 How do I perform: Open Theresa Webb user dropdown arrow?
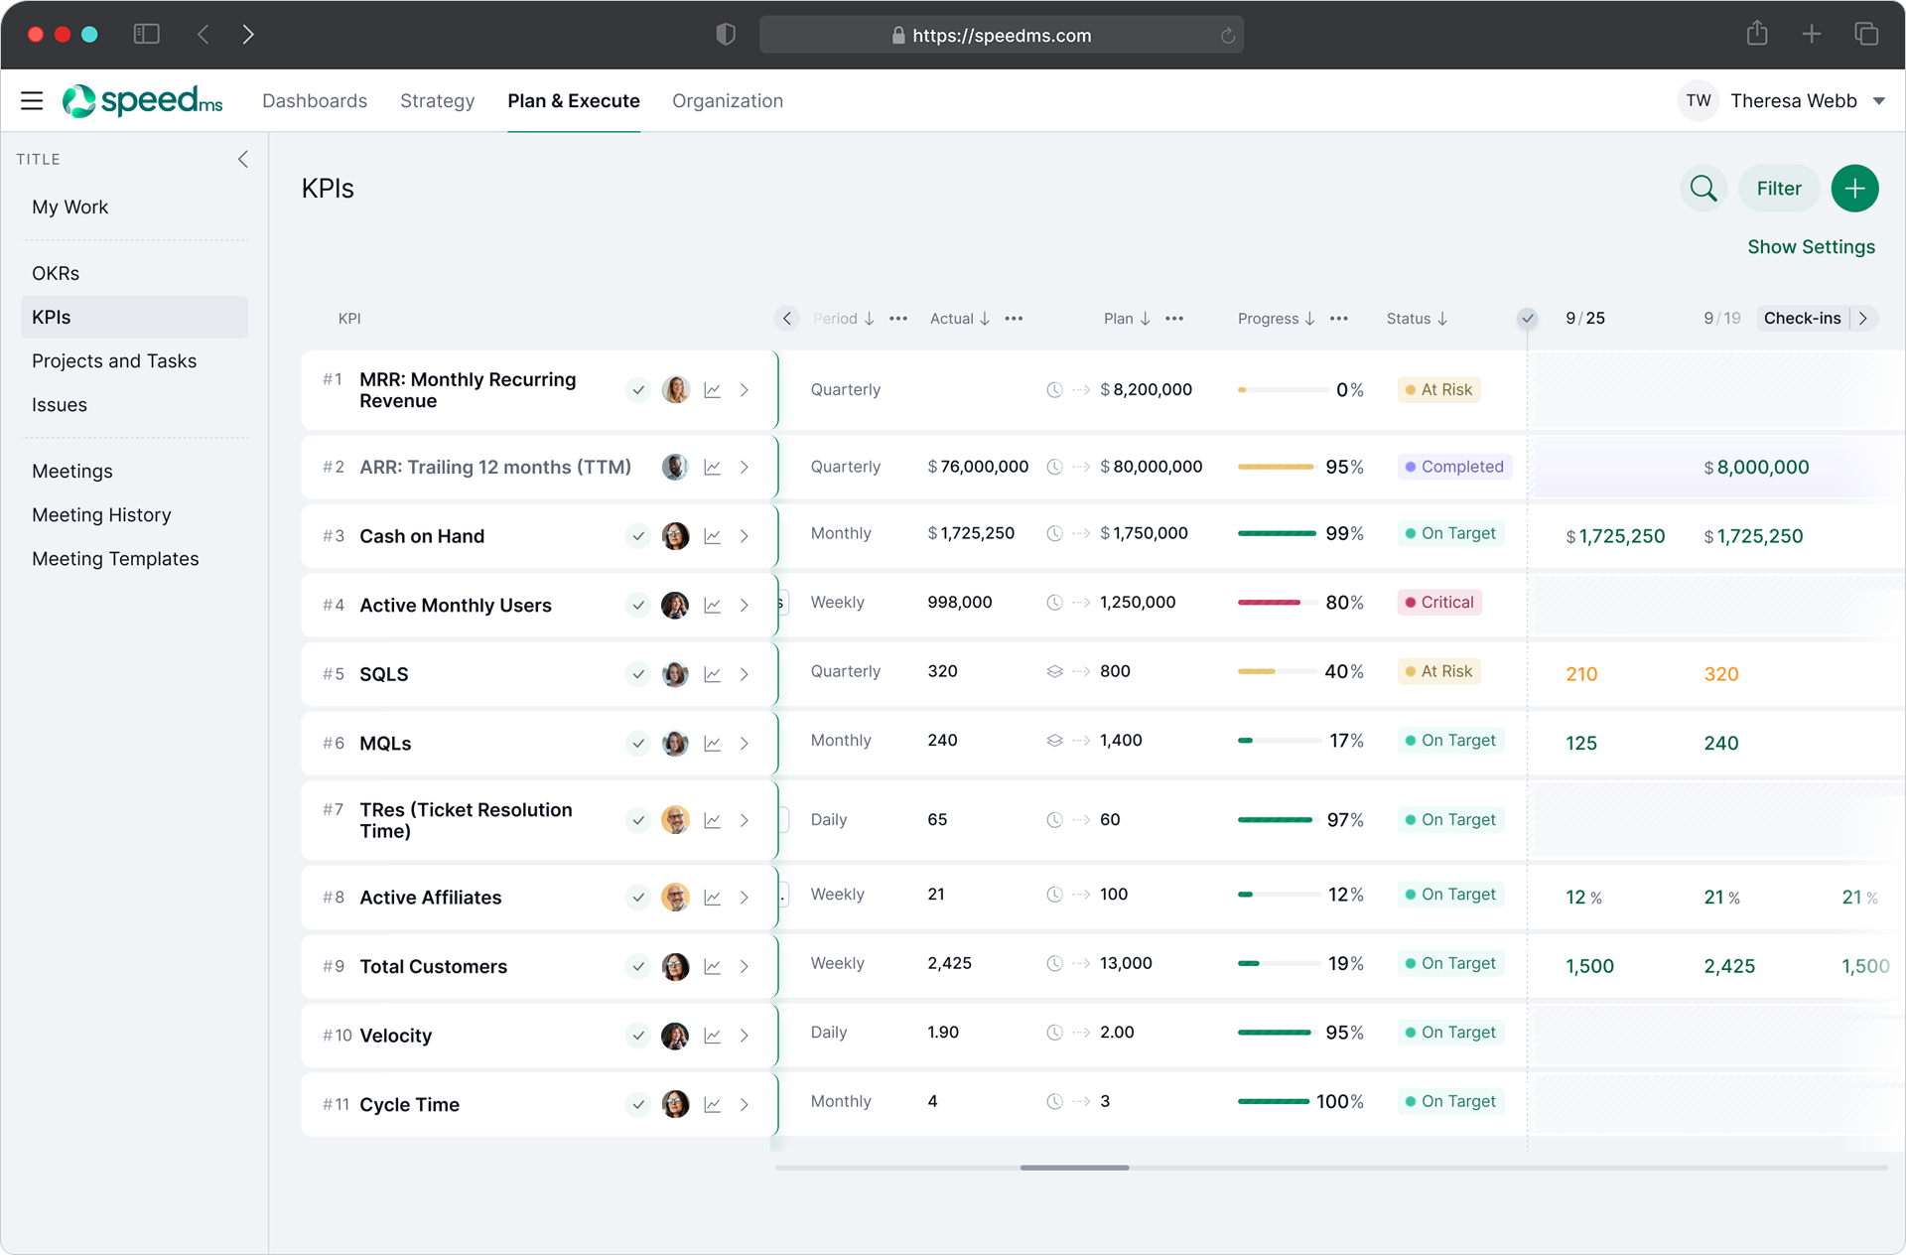[1879, 101]
